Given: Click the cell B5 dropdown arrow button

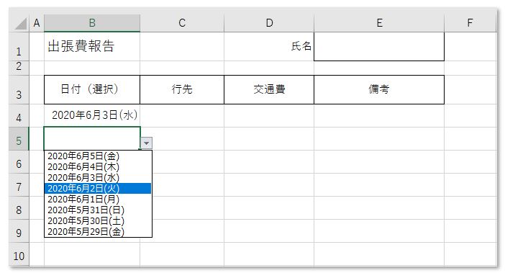Looking at the screenshot, I should (147, 143).
